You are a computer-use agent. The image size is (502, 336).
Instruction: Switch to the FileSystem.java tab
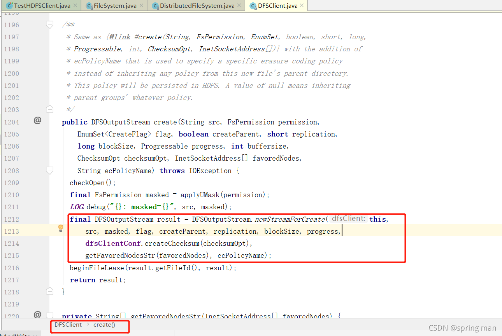click(x=115, y=5)
